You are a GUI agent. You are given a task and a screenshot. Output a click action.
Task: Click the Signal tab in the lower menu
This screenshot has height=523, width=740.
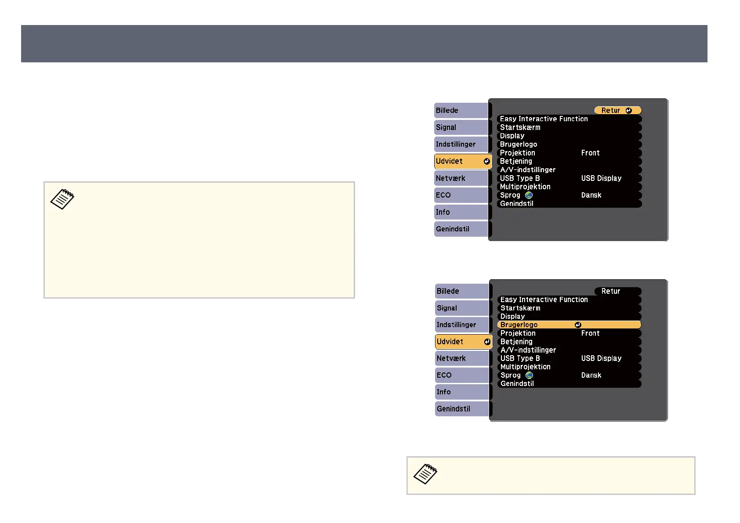[461, 308]
